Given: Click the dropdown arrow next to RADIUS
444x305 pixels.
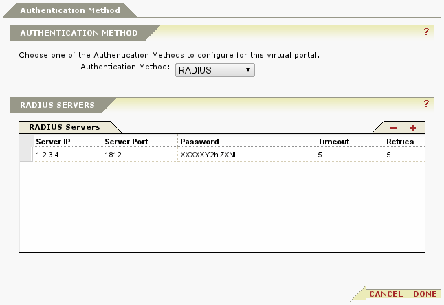Looking at the screenshot, I should pyautogui.click(x=248, y=69).
